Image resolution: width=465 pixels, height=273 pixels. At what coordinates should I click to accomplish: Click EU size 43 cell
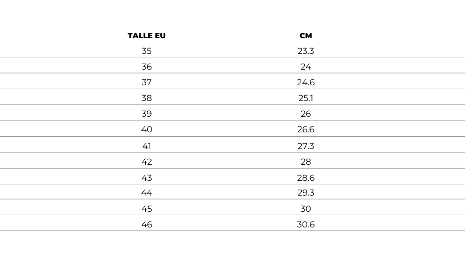(x=147, y=178)
